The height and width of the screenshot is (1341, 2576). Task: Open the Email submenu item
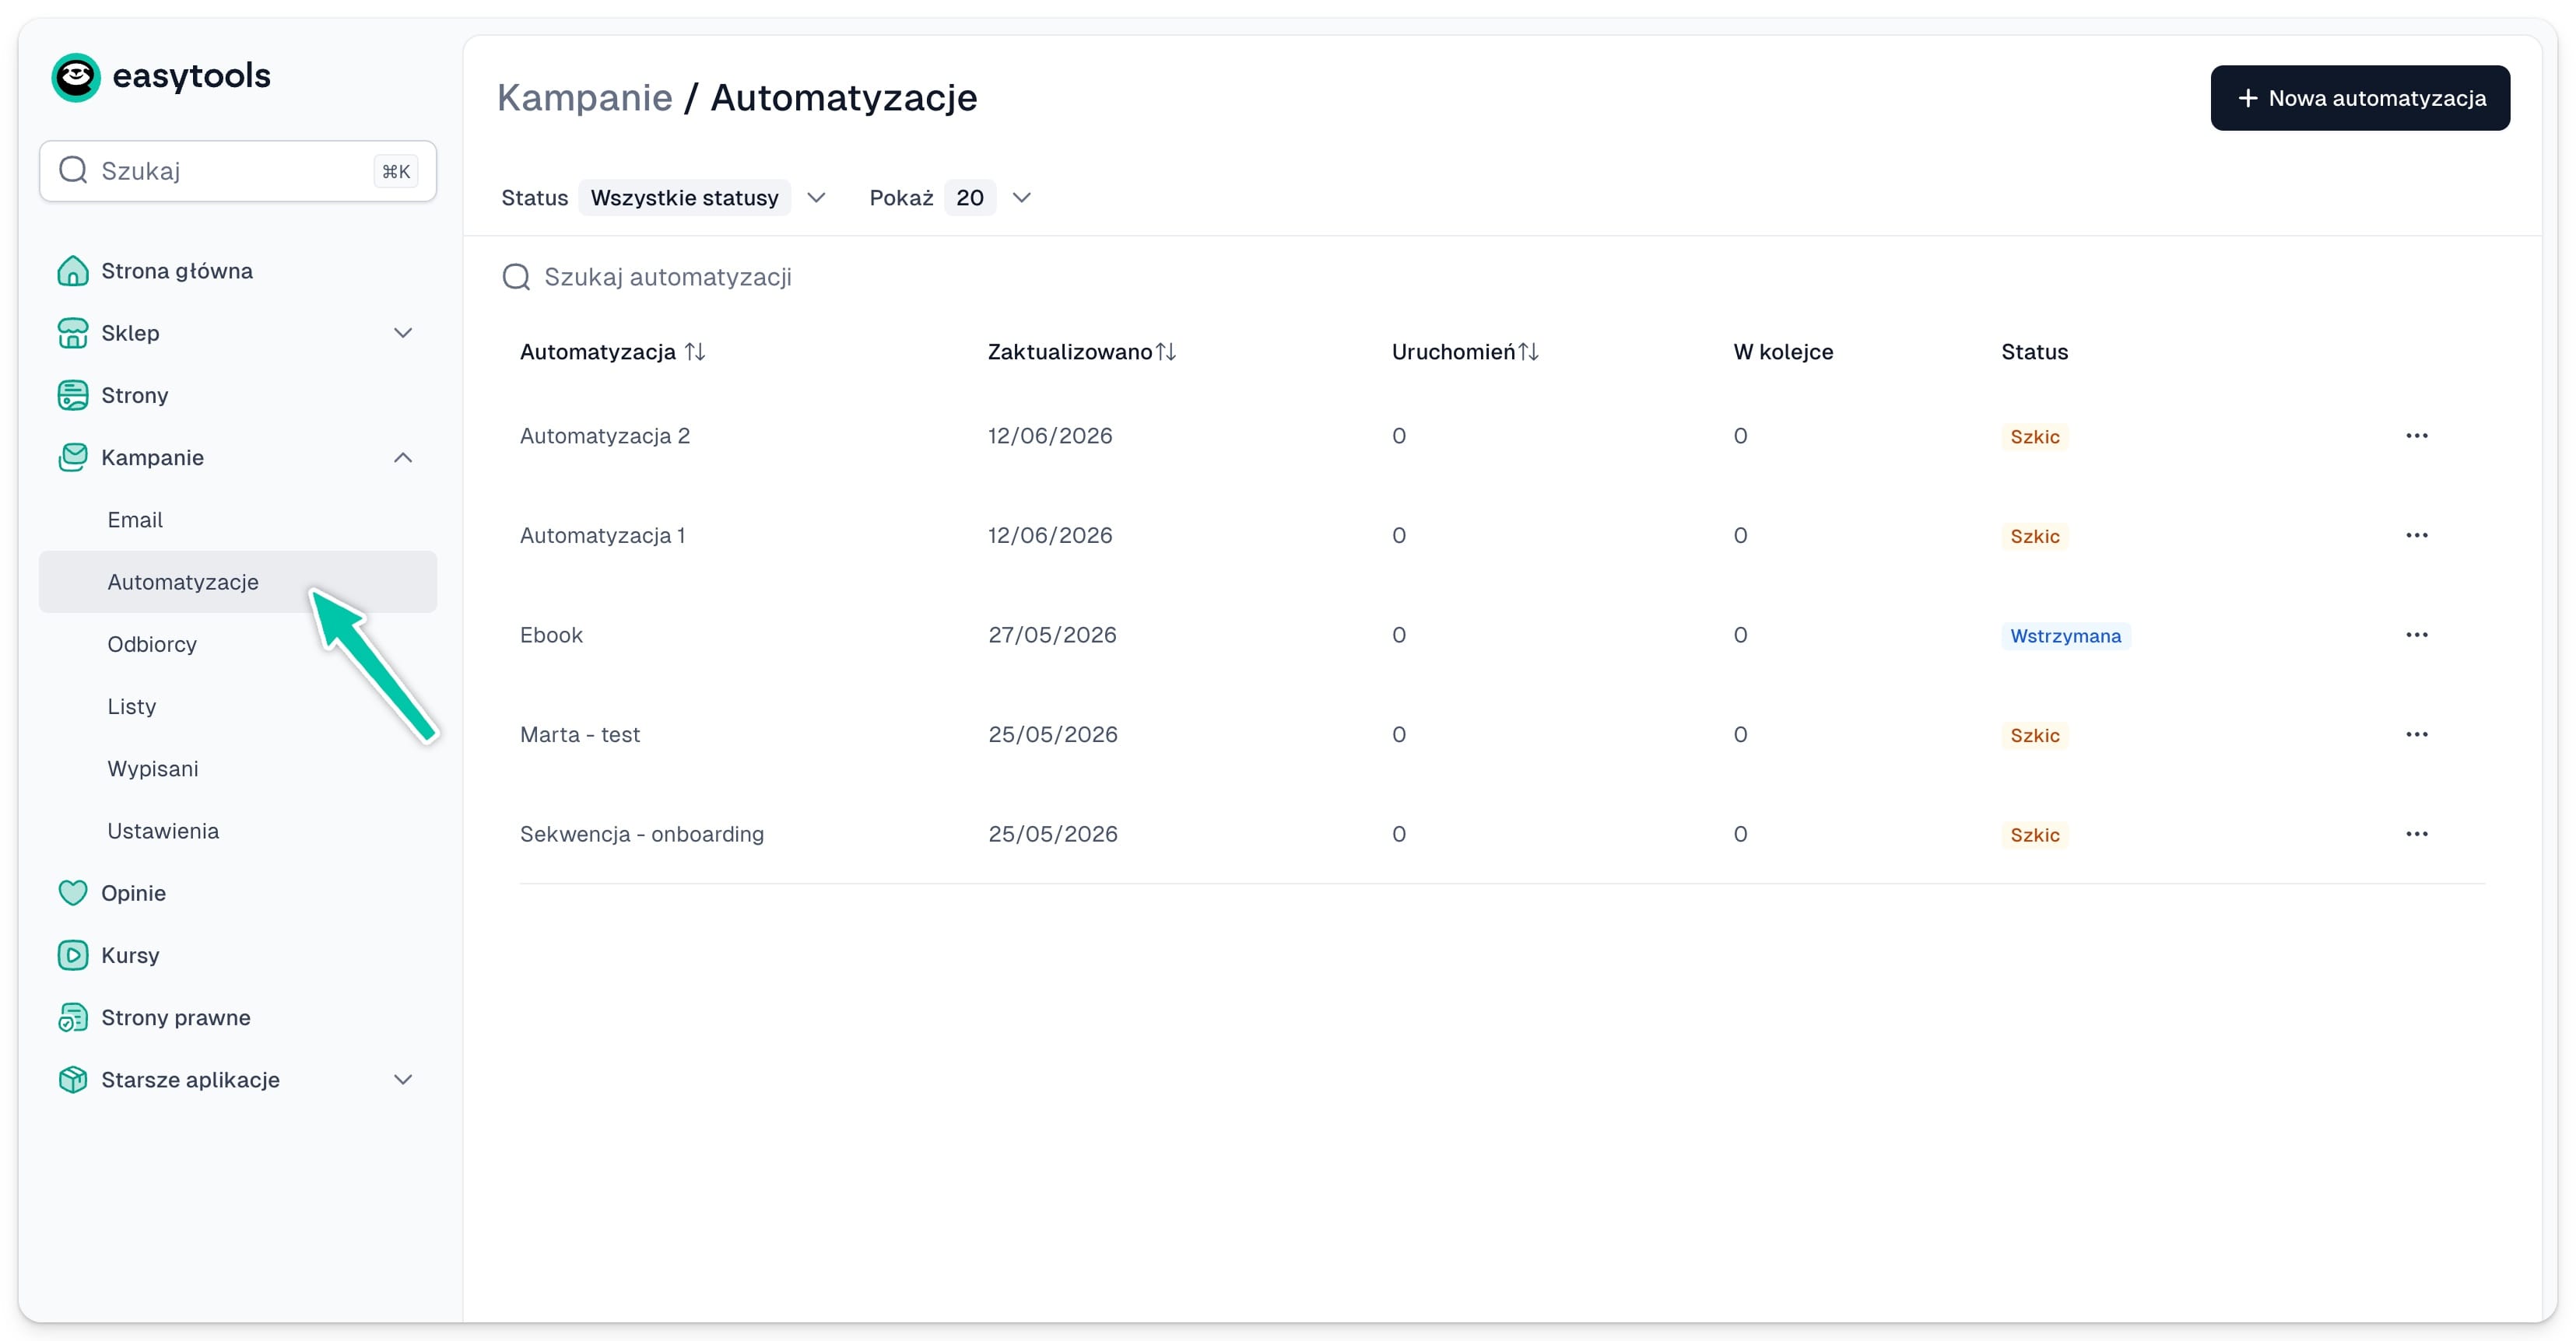237,520
